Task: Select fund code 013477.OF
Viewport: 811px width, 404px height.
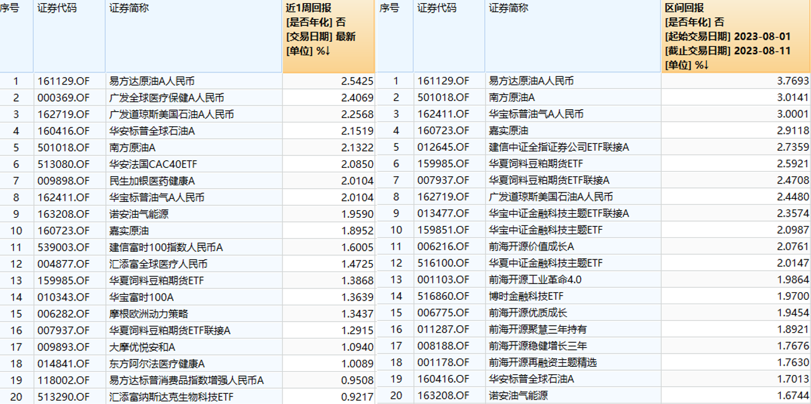Action: tap(443, 213)
